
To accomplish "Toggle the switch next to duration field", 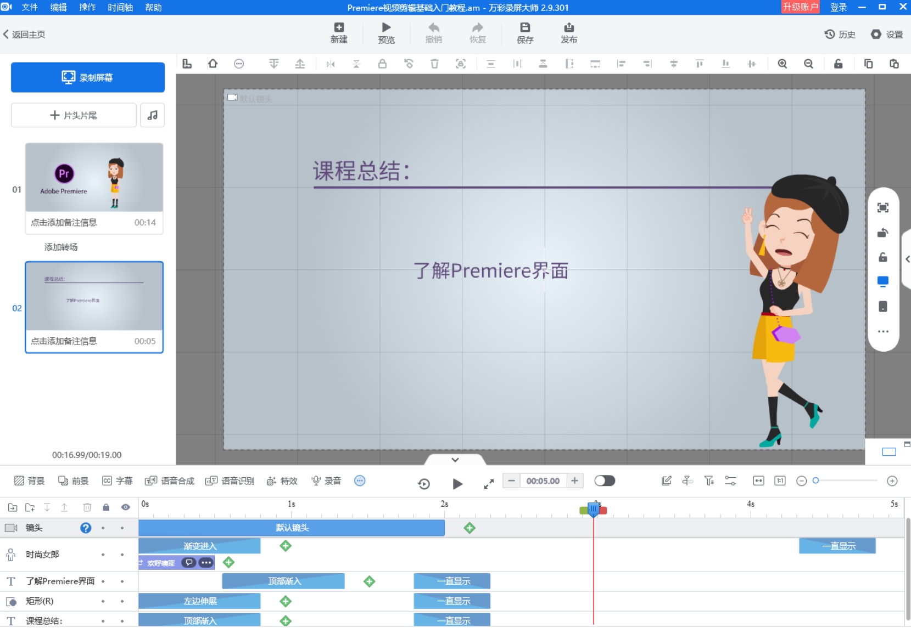I will 605,481.
